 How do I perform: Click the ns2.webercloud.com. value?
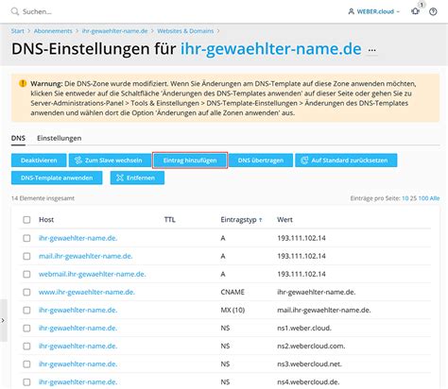311,346
